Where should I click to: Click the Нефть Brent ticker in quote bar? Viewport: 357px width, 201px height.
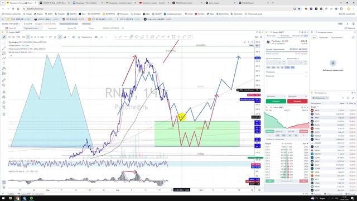pos(157,19)
